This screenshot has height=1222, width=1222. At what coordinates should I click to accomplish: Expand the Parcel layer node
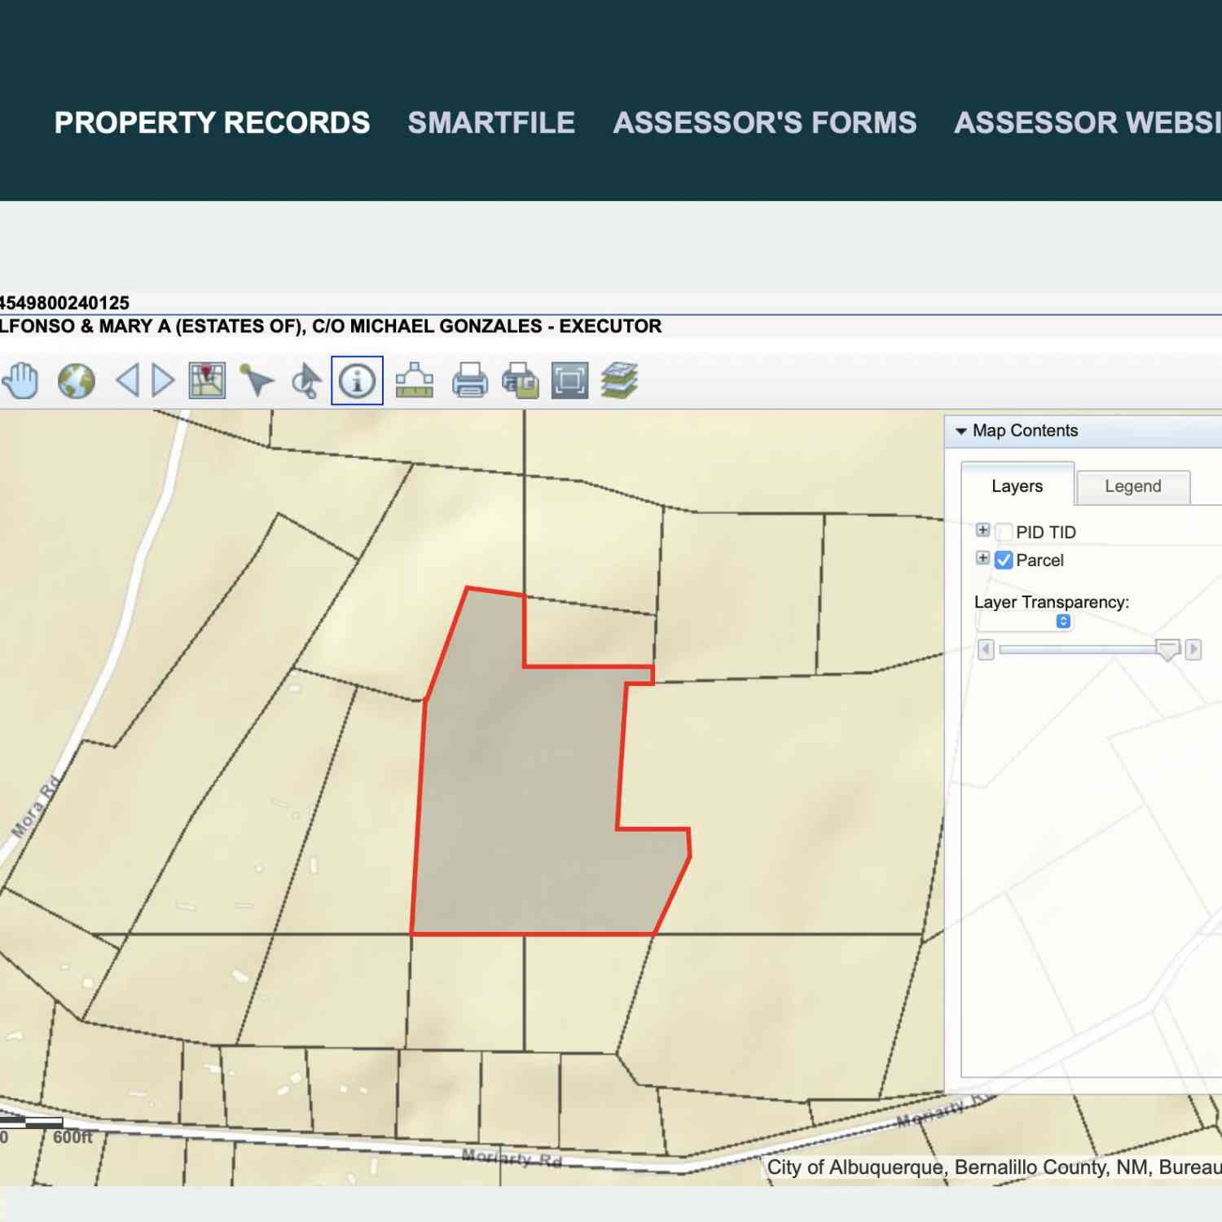click(x=983, y=558)
